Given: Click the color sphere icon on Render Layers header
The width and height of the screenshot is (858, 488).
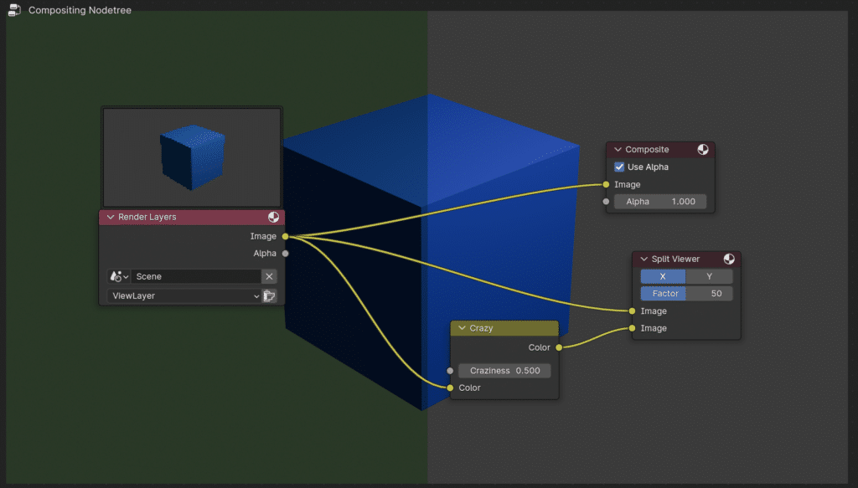Looking at the screenshot, I should tap(272, 217).
